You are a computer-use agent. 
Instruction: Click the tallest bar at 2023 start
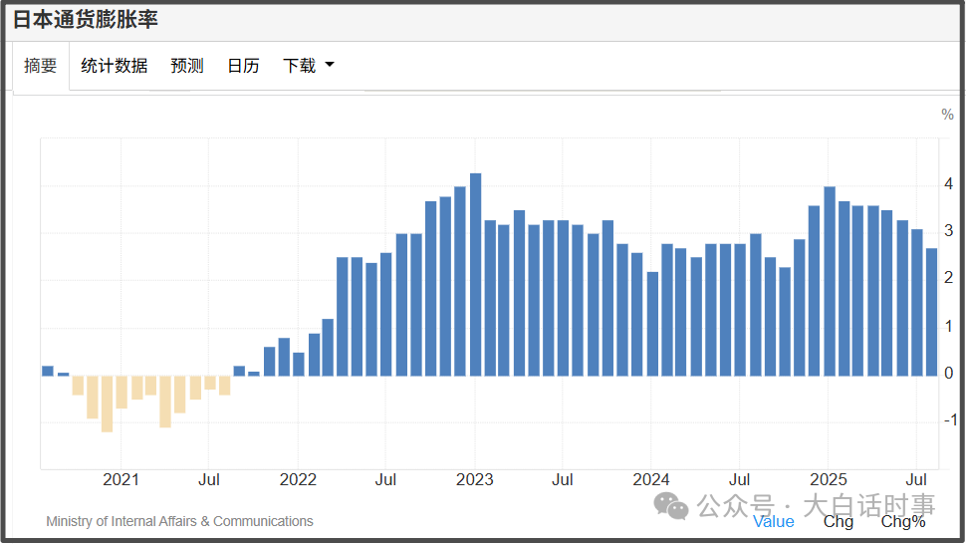(x=475, y=274)
